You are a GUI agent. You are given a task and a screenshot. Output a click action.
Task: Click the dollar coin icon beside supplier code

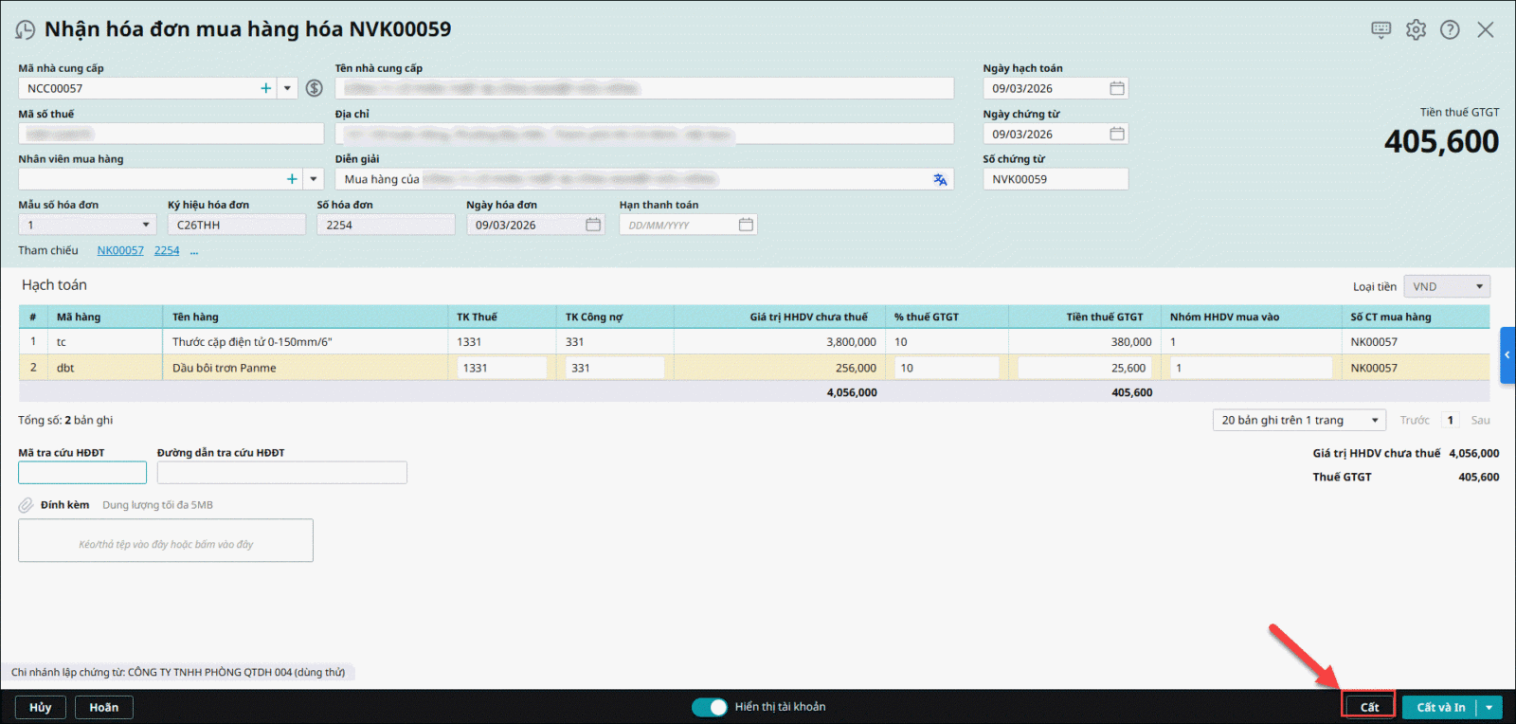pyautogui.click(x=315, y=88)
